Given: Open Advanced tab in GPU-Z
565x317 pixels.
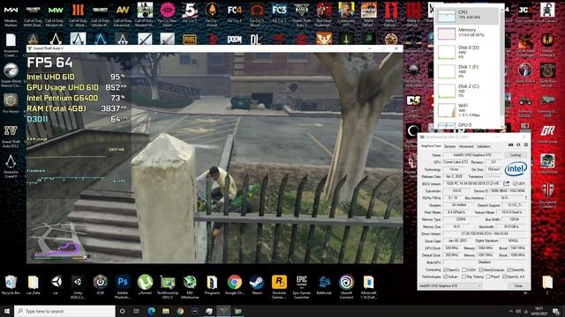Looking at the screenshot, I should [466, 146].
